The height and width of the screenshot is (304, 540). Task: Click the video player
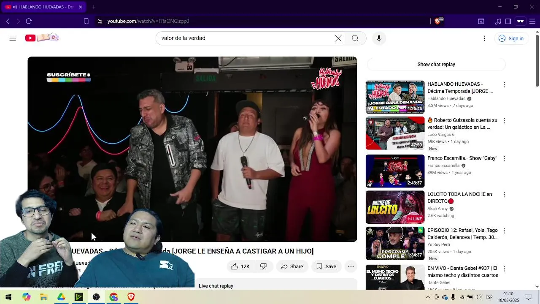click(x=192, y=149)
